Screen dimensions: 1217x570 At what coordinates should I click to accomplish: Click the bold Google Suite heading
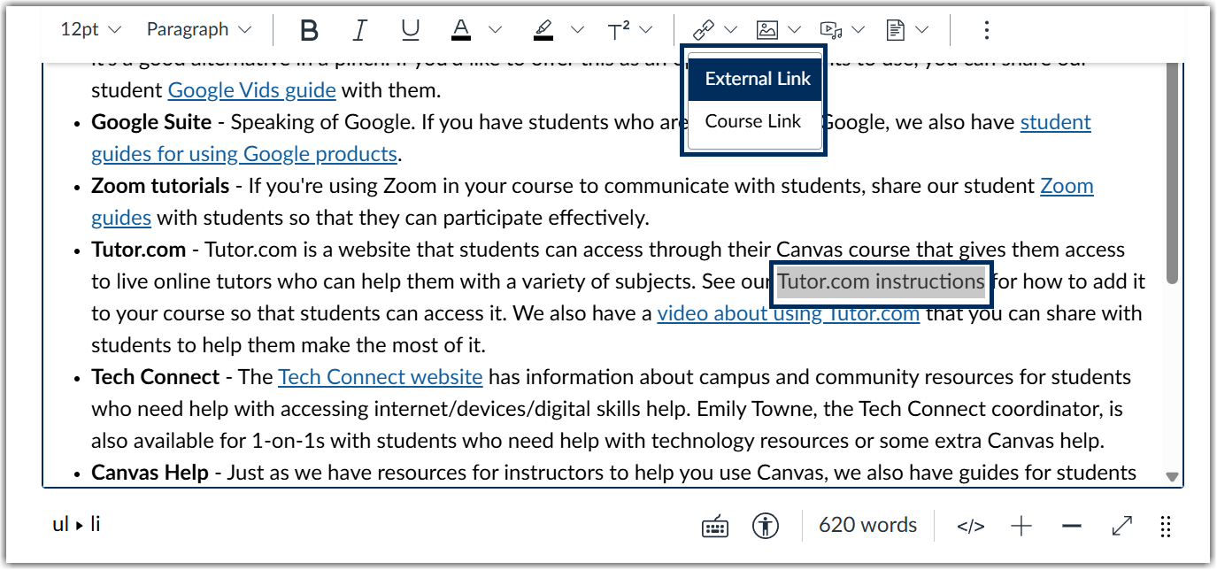(x=151, y=122)
